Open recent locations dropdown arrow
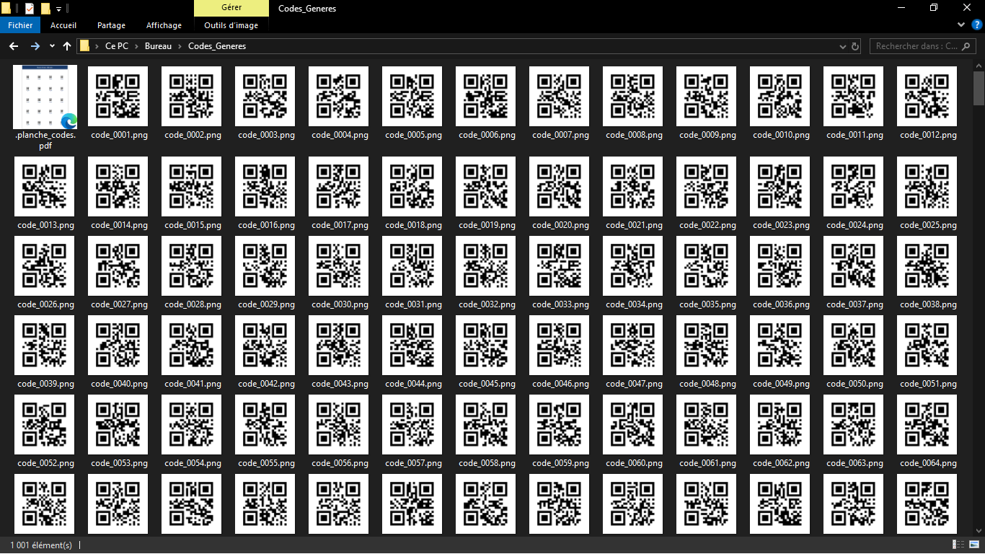Viewport: 985px width, 554px height. pos(52,46)
